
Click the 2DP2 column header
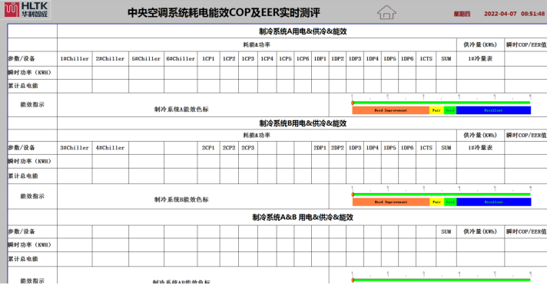tap(337, 148)
